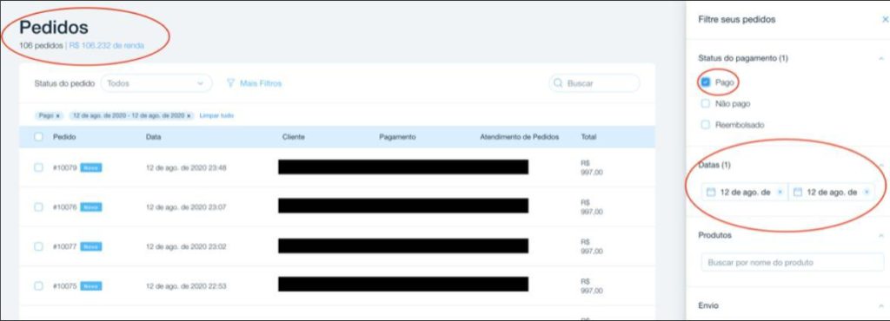Collapse the Produtos filter section
The height and width of the screenshot is (321, 890).
[881, 235]
